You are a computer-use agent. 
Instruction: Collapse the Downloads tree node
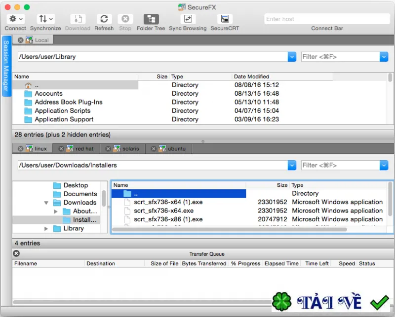[x=46, y=203]
